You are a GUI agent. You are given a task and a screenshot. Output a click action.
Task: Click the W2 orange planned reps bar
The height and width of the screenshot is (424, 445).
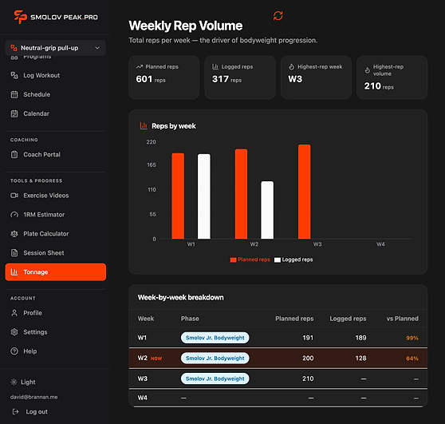click(241, 194)
